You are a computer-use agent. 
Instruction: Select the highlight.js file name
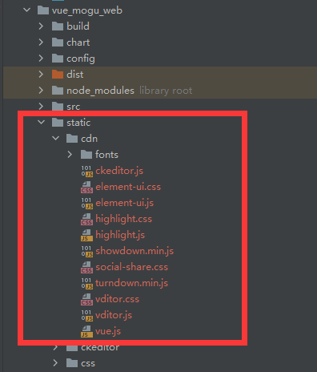click(x=120, y=235)
